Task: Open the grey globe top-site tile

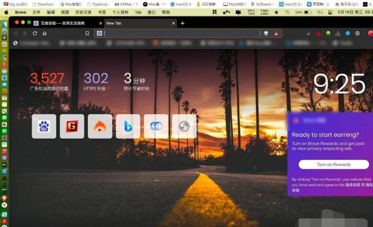Action: point(184,126)
